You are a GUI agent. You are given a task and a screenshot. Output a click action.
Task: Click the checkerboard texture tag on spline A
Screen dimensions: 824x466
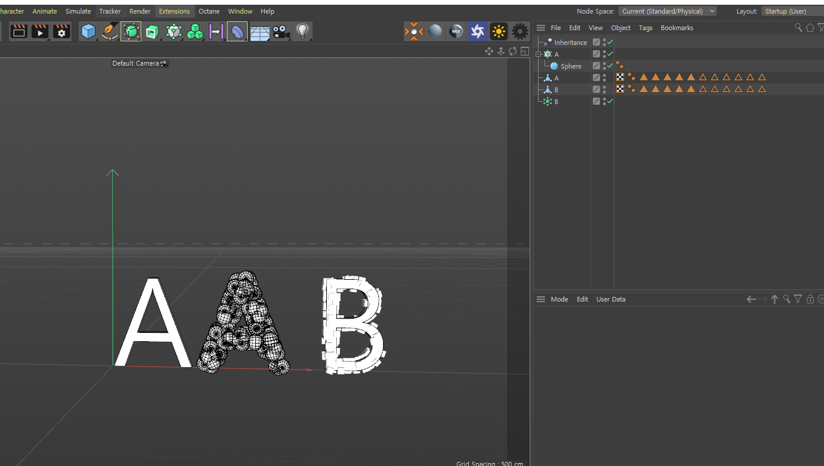point(620,77)
